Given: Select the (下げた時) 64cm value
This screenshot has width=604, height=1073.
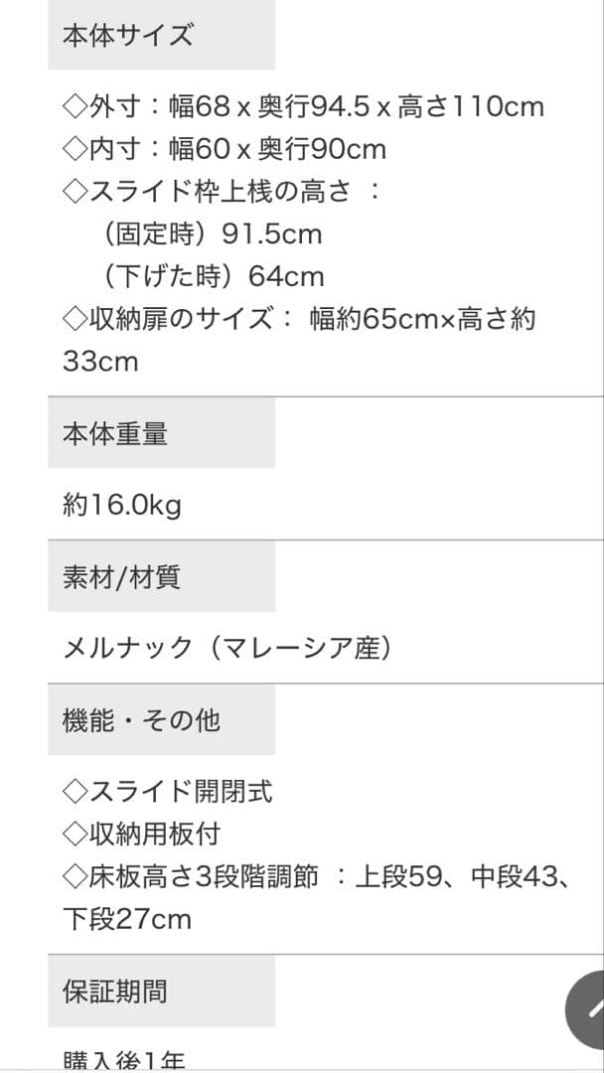Looking at the screenshot, I should click(x=213, y=276).
